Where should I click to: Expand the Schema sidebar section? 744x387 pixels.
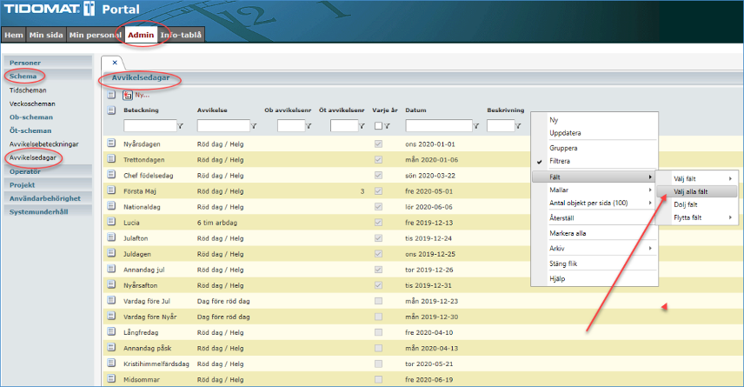click(x=48, y=76)
